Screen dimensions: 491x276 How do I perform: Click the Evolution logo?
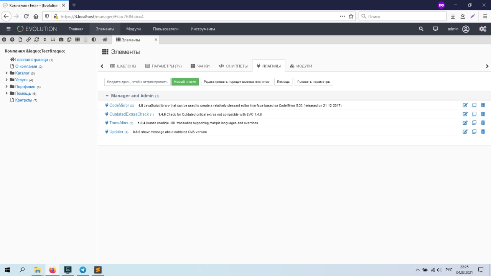click(37, 29)
